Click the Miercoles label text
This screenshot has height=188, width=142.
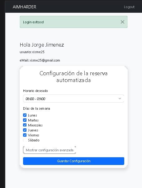(x=35, y=125)
